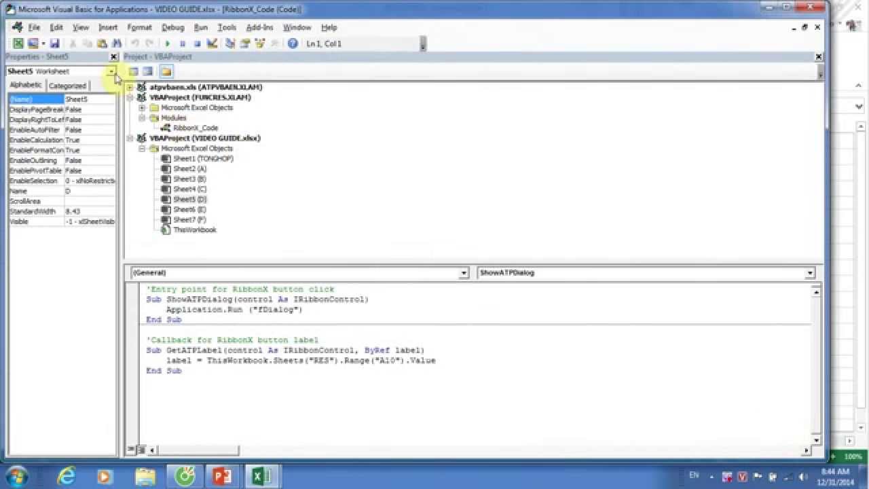
Task: Select Sheet1 (TONGHOP) in project tree
Action: point(203,158)
